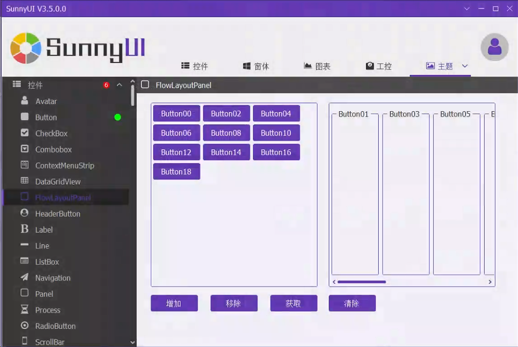Image resolution: width=518 pixels, height=347 pixels.
Task: Go to Combobox in sidebar
Action: click(x=66, y=149)
